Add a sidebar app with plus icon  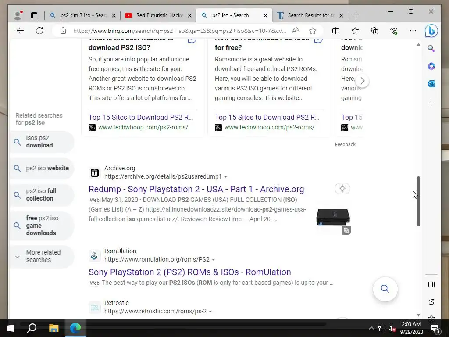431,103
